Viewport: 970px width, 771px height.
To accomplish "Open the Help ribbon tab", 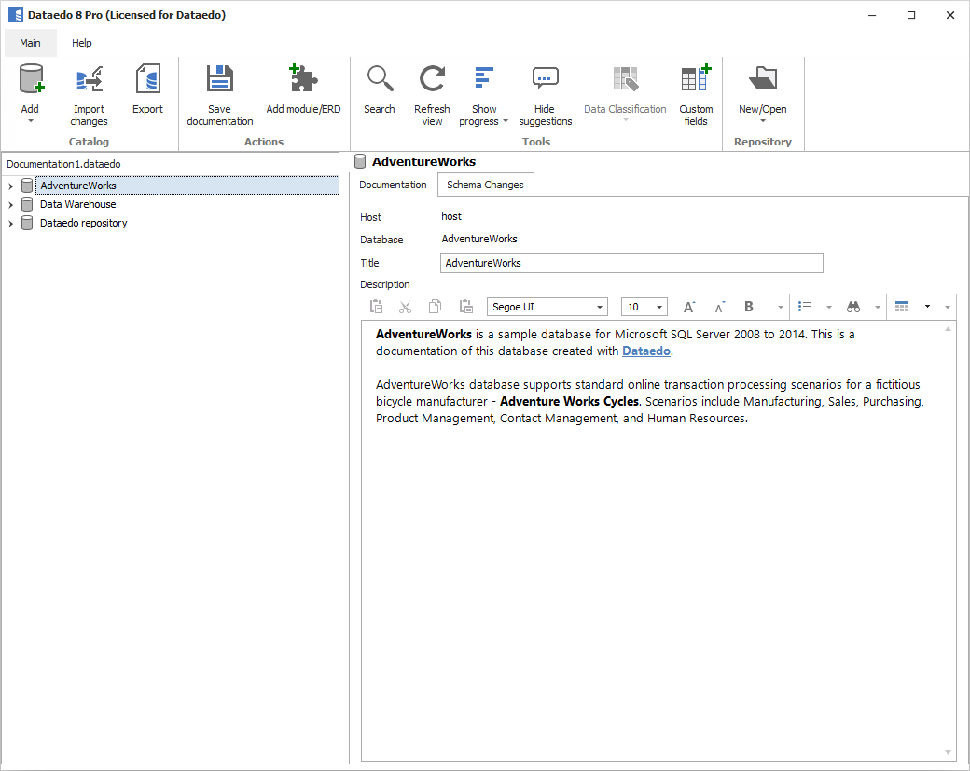I will (82, 43).
